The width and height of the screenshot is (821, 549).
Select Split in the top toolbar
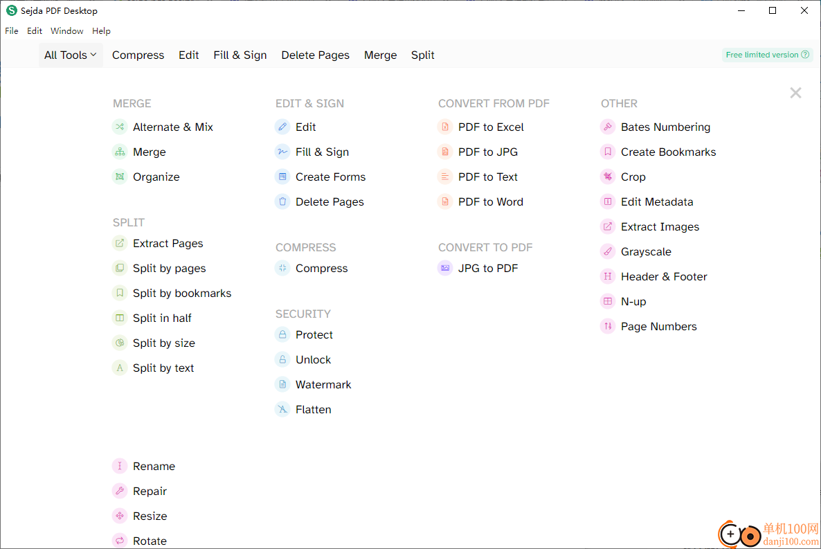422,55
